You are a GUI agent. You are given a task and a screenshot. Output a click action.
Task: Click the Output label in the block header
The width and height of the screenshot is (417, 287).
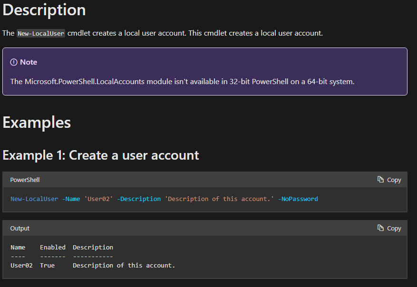[20, 229]
